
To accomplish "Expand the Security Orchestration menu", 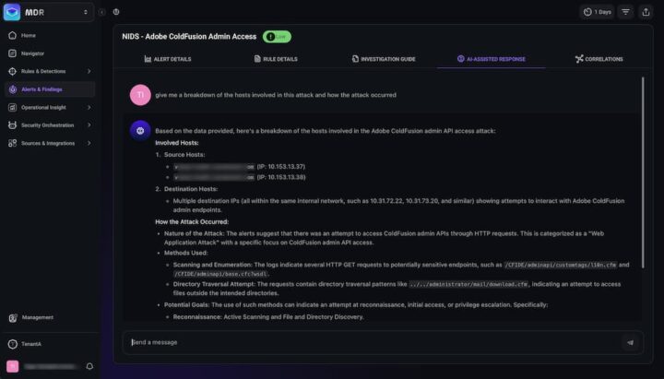I will [x=89, y=124].
